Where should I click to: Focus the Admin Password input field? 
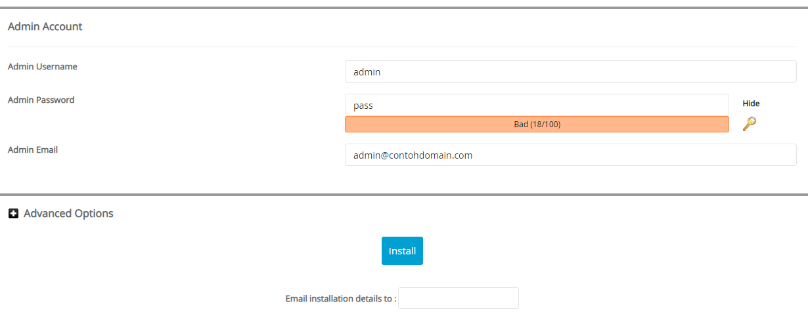pyautogui.click(x=536, y=105)
